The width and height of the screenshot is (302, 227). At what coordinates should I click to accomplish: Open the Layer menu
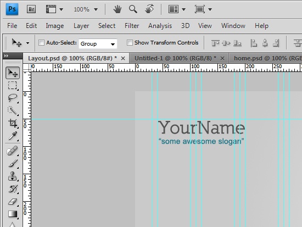[x=81, y=26]
